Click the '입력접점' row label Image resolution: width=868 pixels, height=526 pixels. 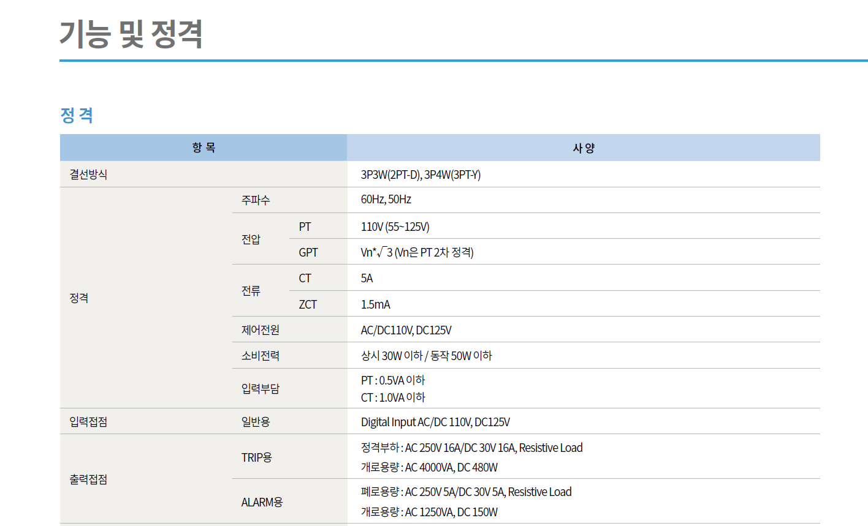[88, 422]
